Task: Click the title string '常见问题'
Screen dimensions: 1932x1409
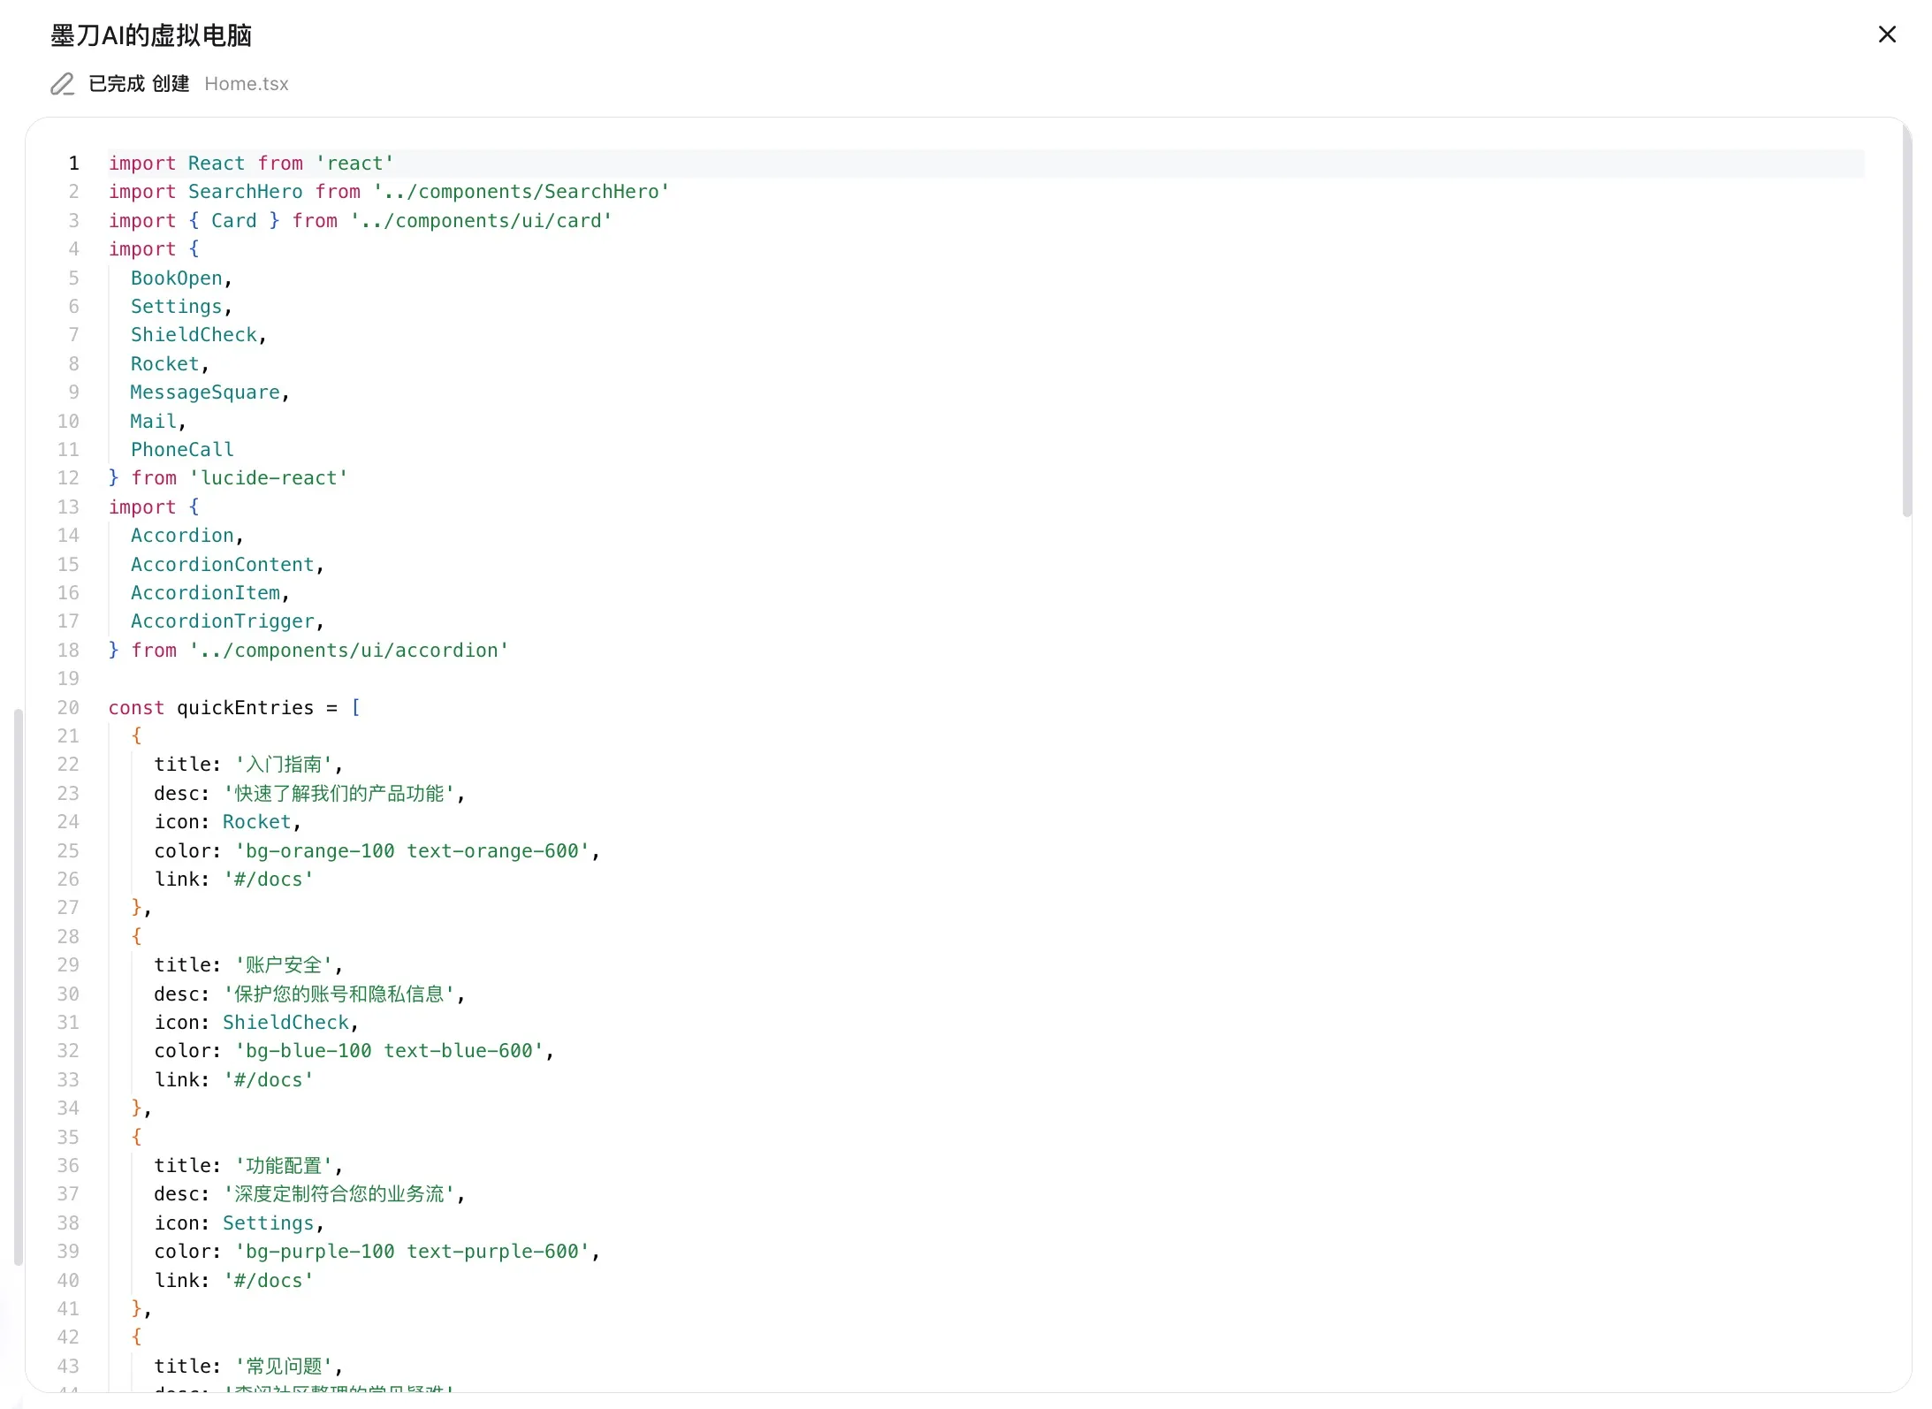Action: coord(285,1367)
